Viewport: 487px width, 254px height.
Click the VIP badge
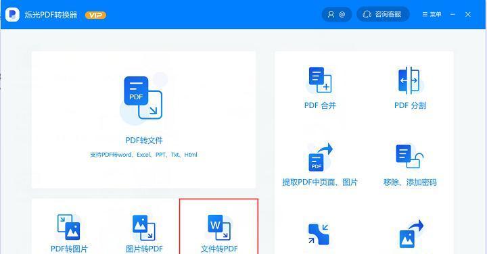(x=95, y=15)
